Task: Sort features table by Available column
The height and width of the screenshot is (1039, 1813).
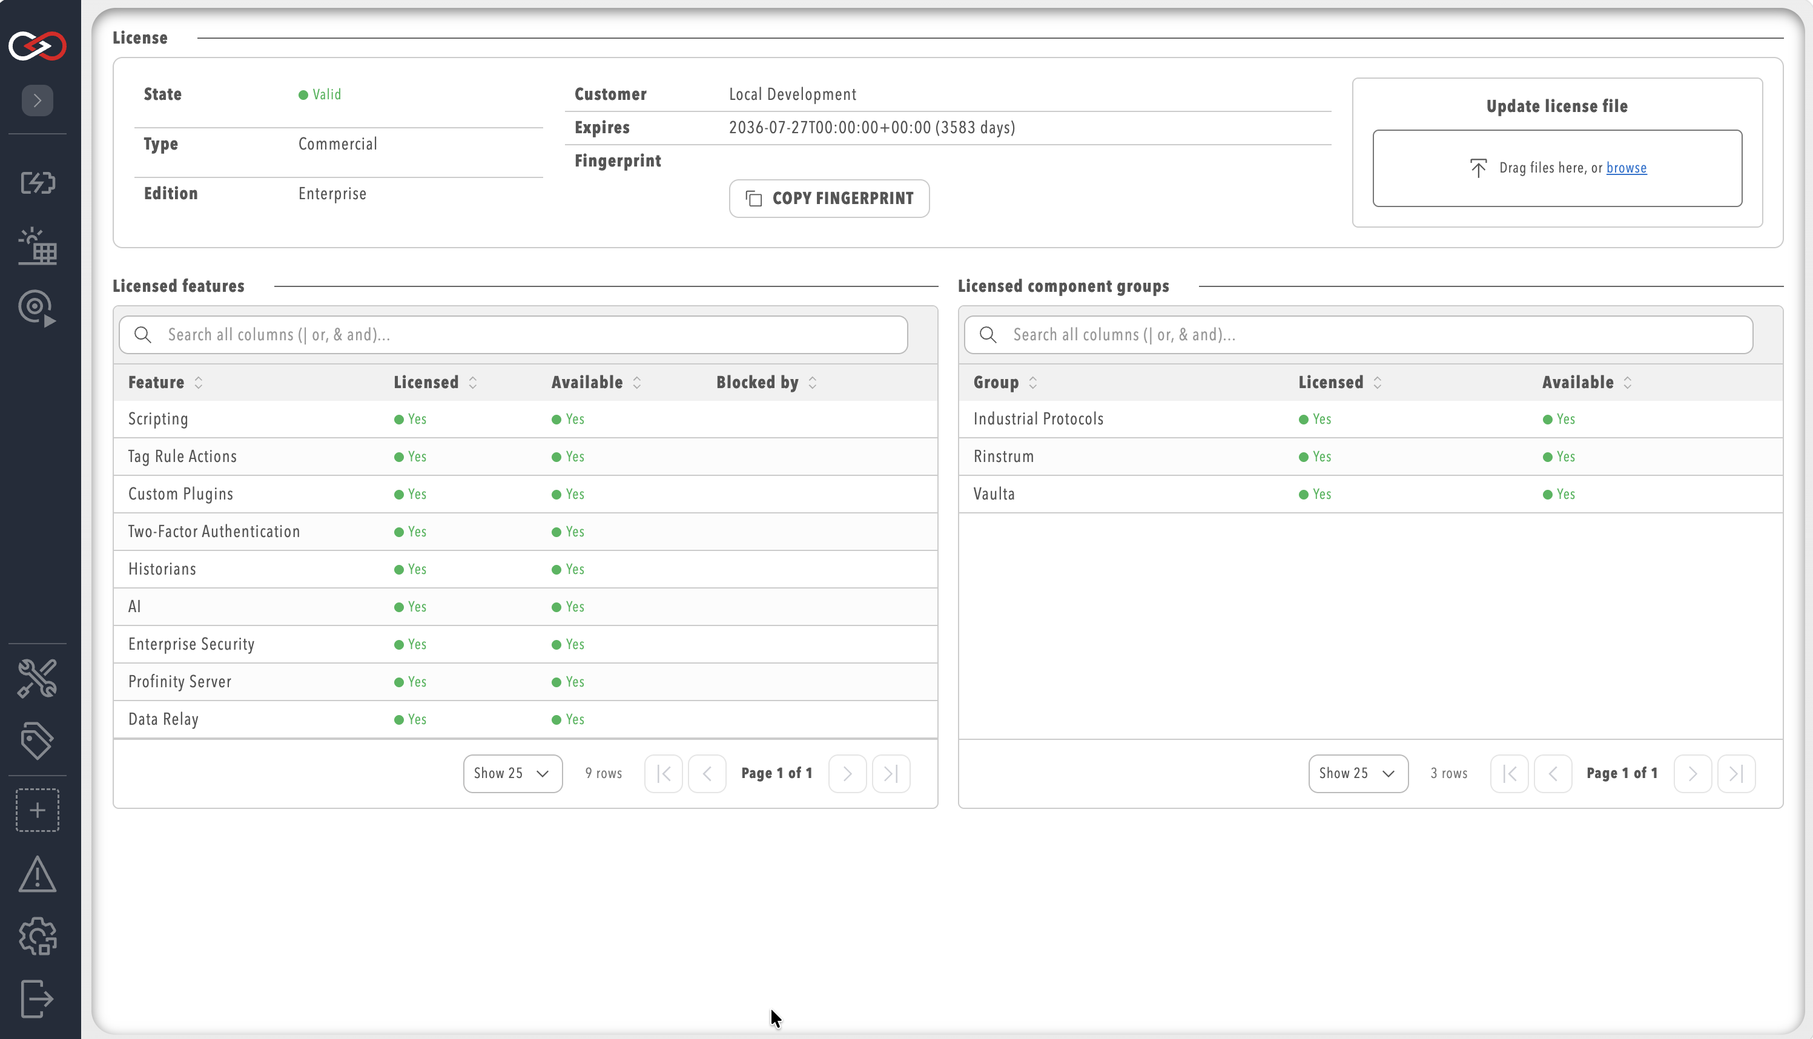Action: click(596, 383)
